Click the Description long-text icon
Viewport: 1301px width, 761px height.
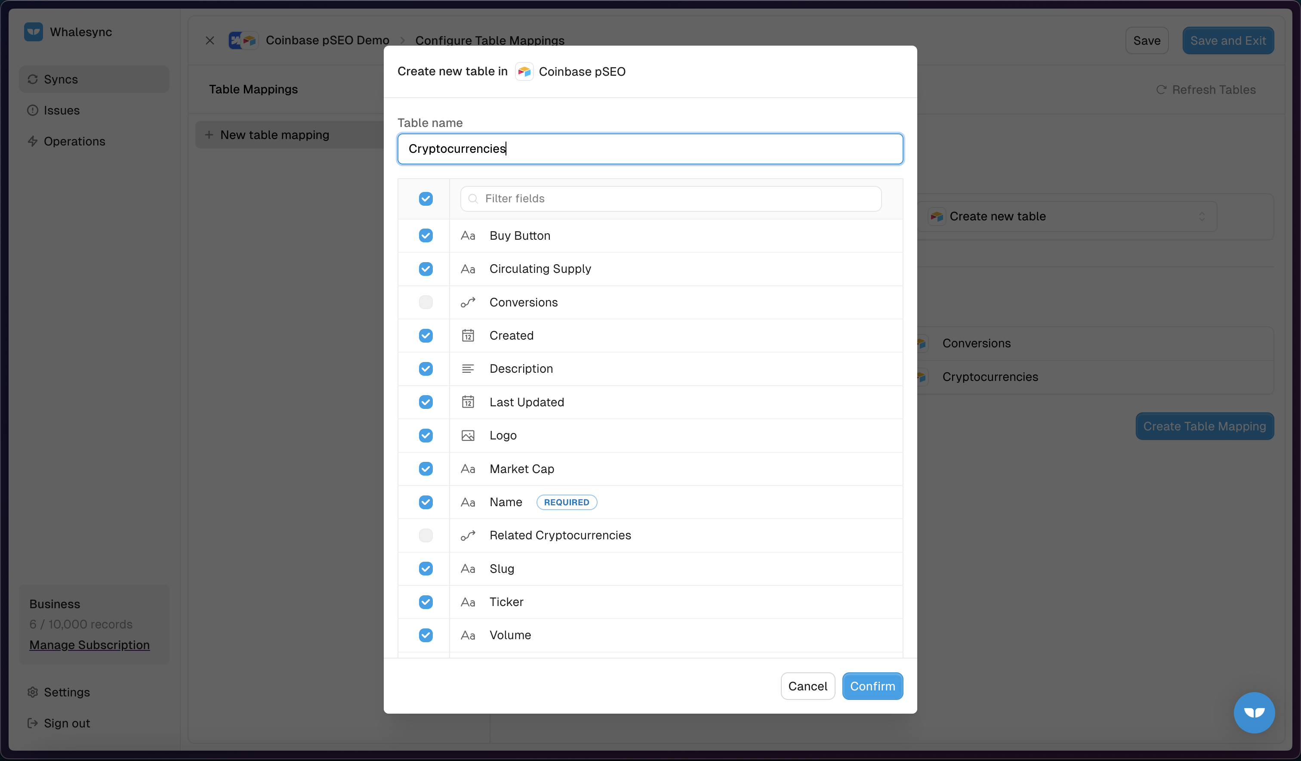[x=468, y=369]
